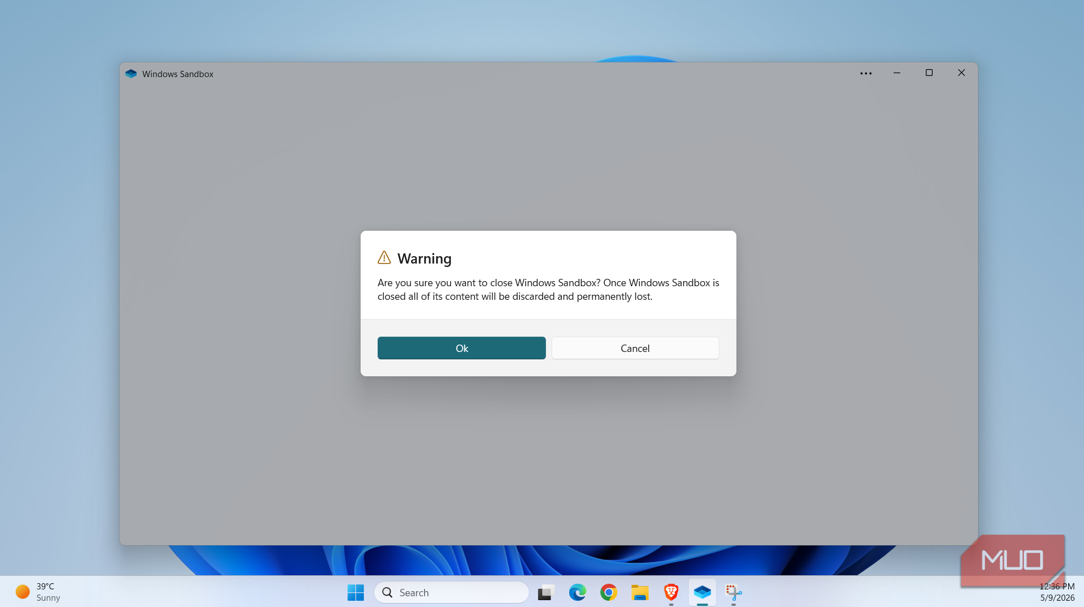The height and width of the screenshot is (607, 1084).
Task: Launch Microsoft Edge from taskbar
Action: (577, 592)
